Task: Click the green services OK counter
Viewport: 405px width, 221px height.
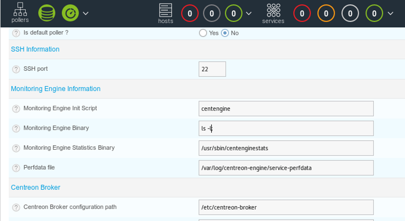Action: [x=374, y=14]
